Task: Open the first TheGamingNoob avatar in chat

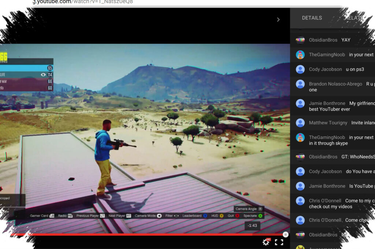Action: pos(300,55)
